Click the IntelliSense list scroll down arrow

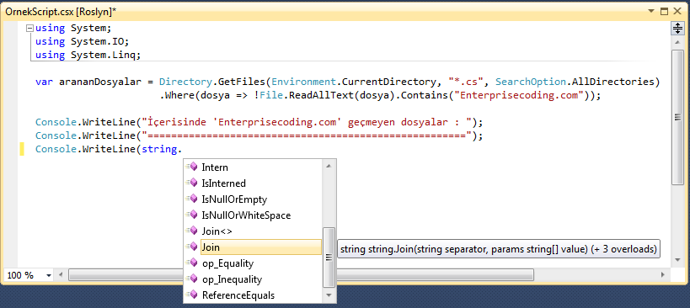tap(329, 295)
